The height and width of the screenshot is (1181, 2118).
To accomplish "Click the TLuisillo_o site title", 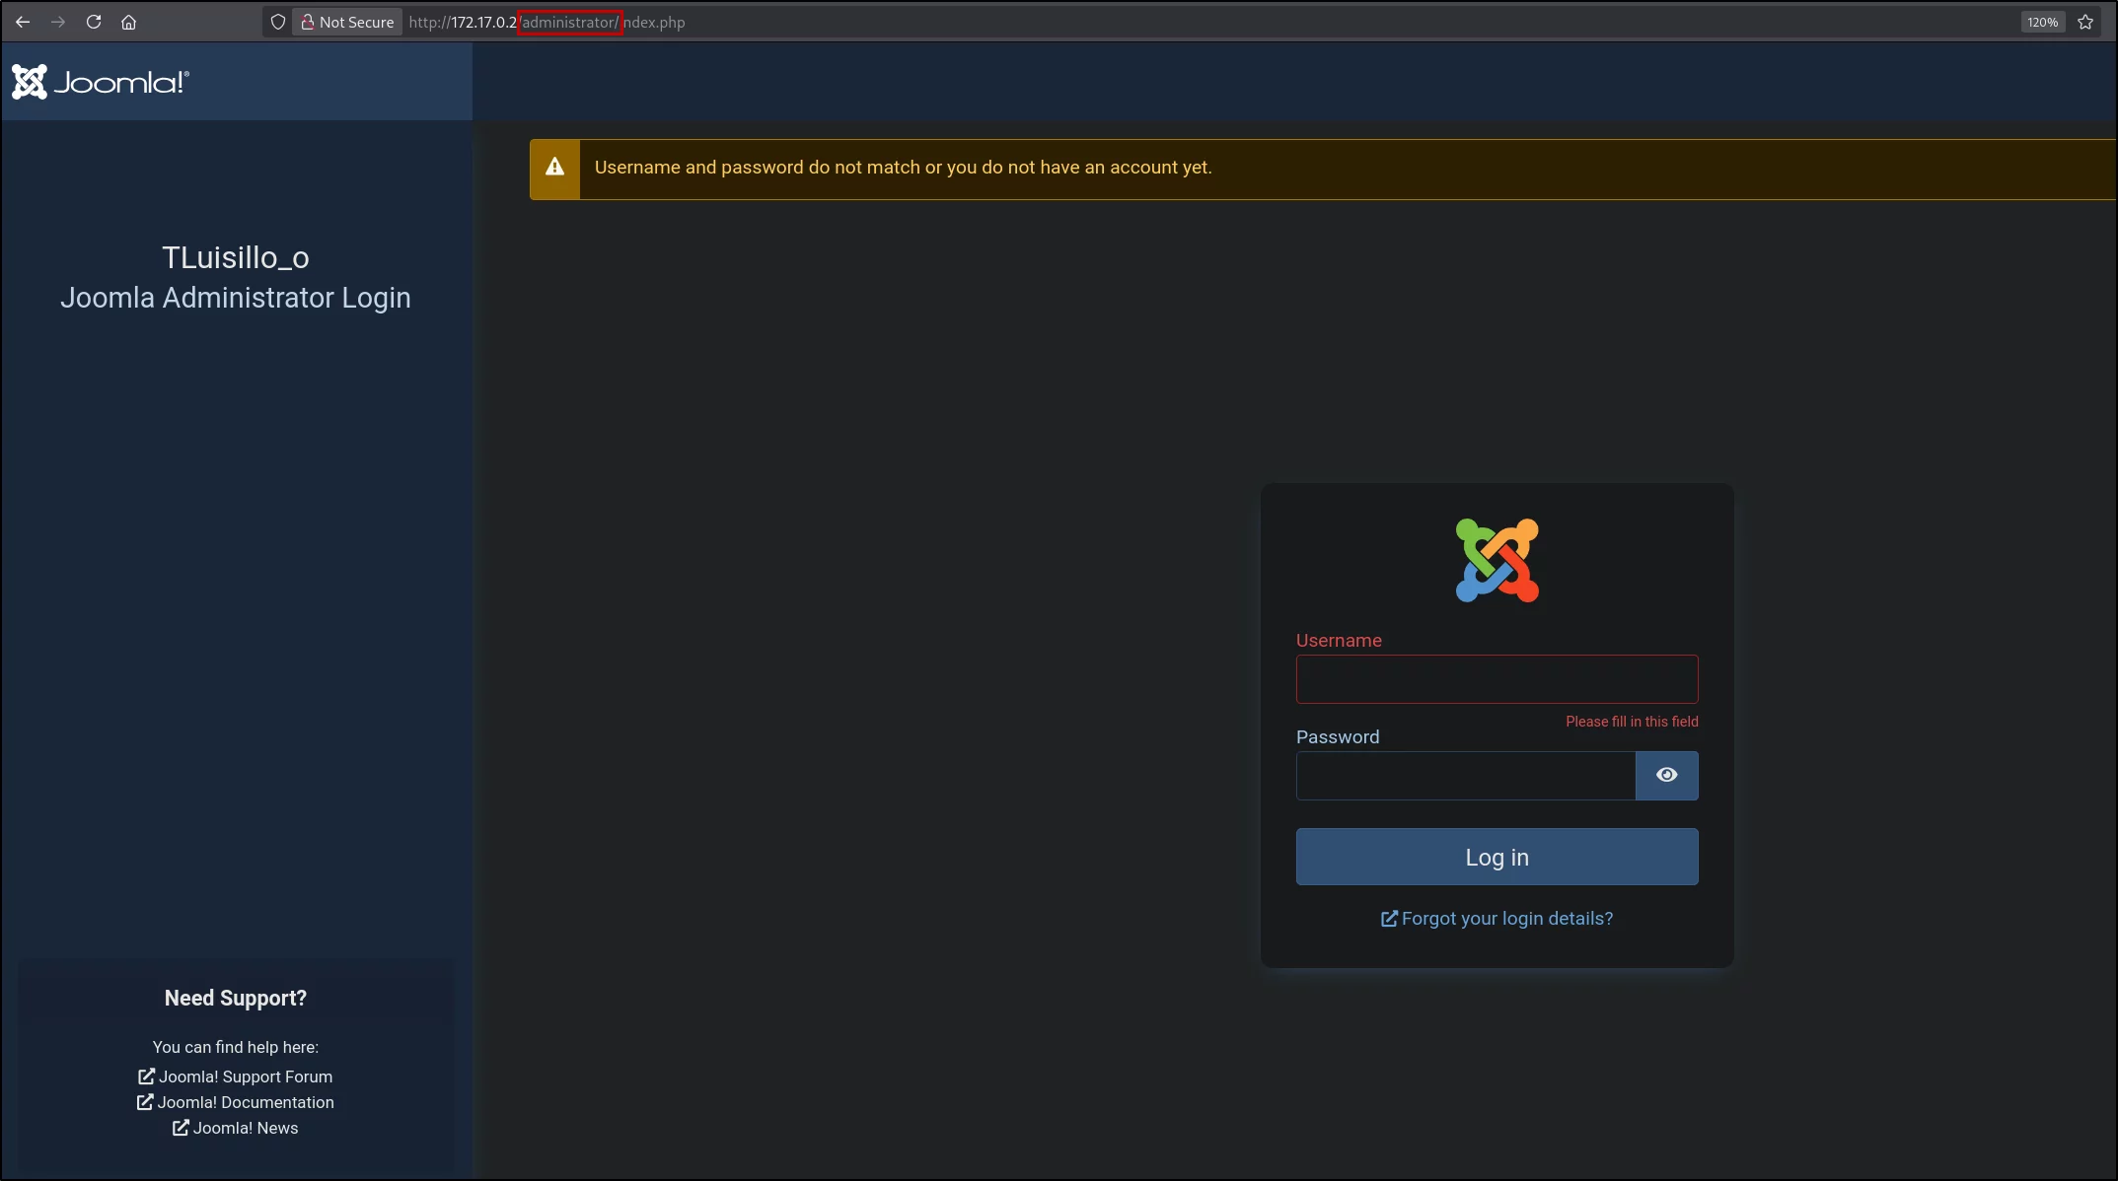I will pos(236,257).
